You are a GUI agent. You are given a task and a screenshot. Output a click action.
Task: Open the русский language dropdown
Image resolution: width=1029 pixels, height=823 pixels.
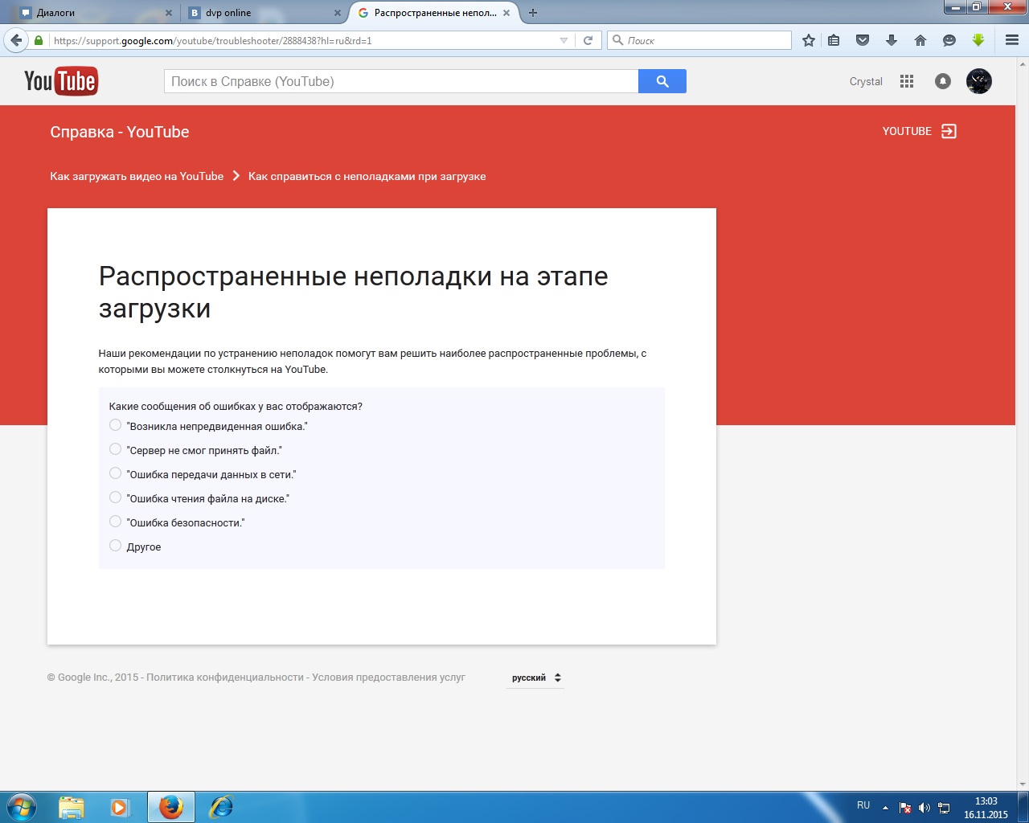coord(535,678)
